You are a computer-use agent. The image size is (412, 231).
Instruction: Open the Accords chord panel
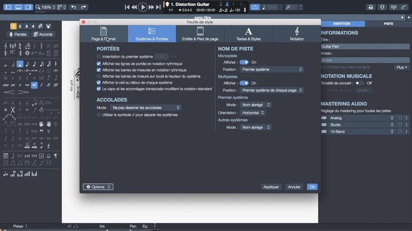[43, 34]
